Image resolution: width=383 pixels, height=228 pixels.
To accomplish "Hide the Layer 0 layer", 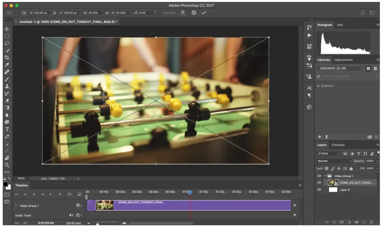I will coord(319,190).
